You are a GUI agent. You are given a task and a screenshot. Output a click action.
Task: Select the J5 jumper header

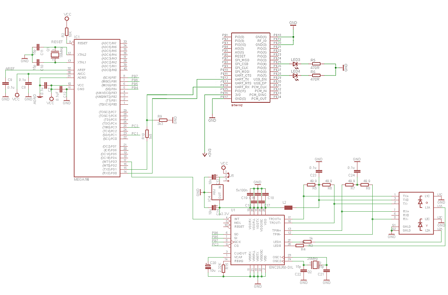pos(225,176)
